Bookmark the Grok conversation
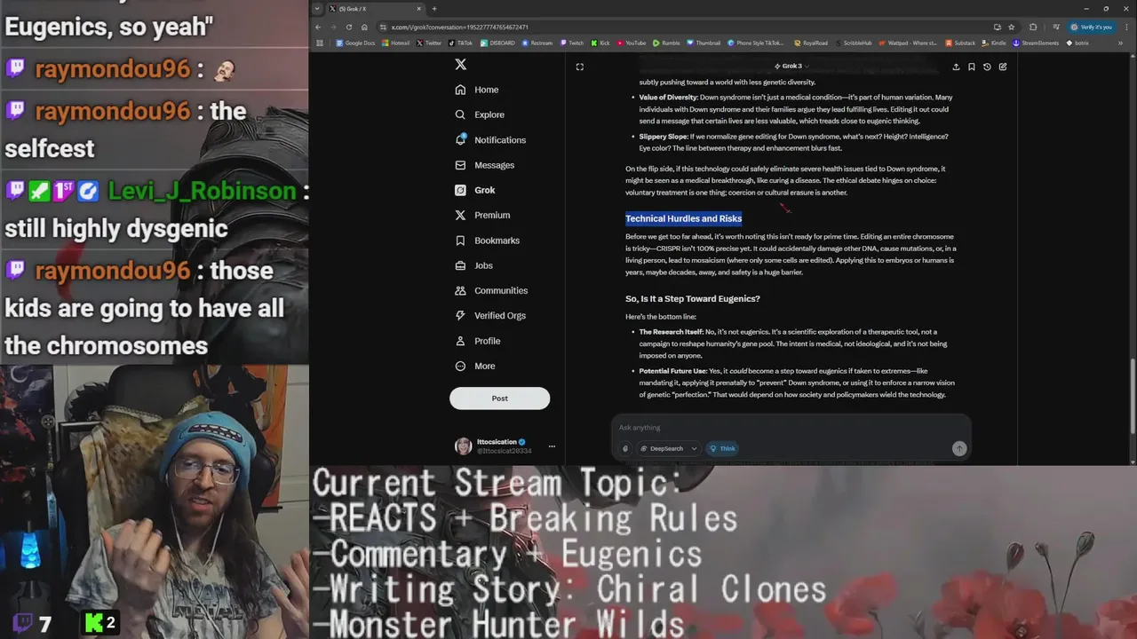The height and width of the screenshot is (639, 1137). [x=971, y=67]
